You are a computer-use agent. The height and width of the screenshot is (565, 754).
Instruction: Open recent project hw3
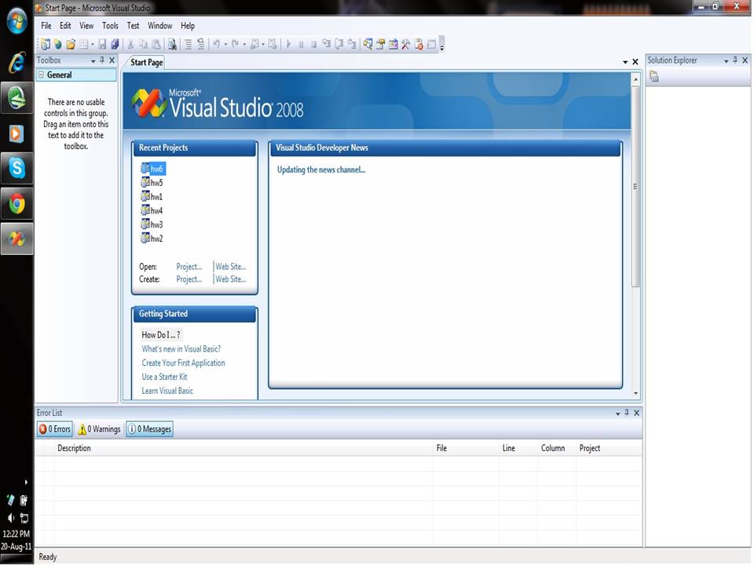(152, 224)
